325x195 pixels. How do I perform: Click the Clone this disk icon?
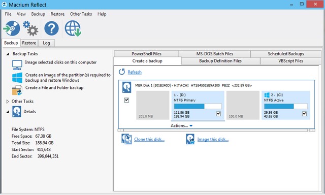pyautogui.click(x=126, y=139)
